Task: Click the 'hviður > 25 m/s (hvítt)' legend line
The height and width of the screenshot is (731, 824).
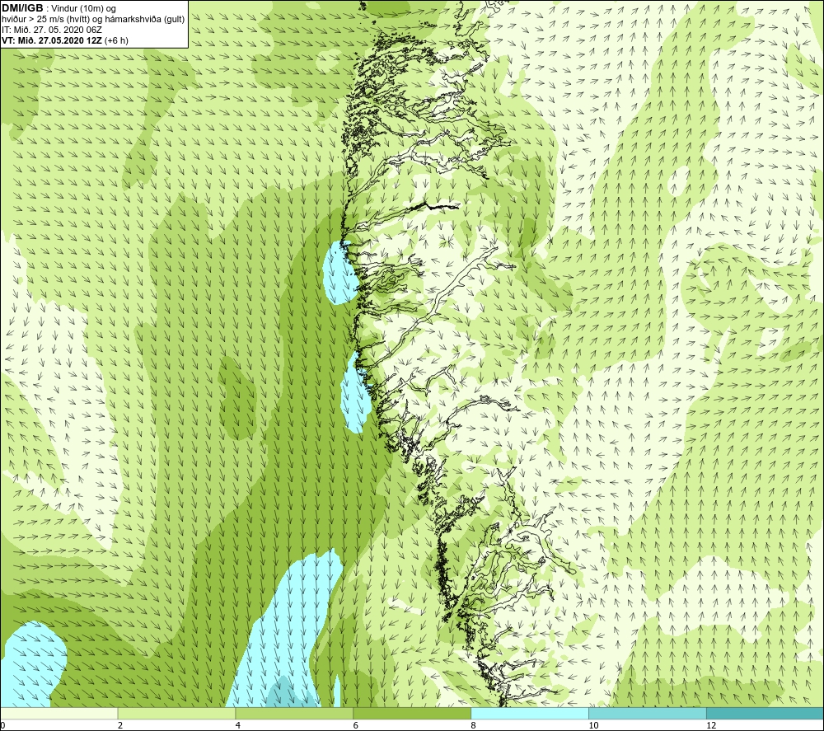Action: click(92, 20)
